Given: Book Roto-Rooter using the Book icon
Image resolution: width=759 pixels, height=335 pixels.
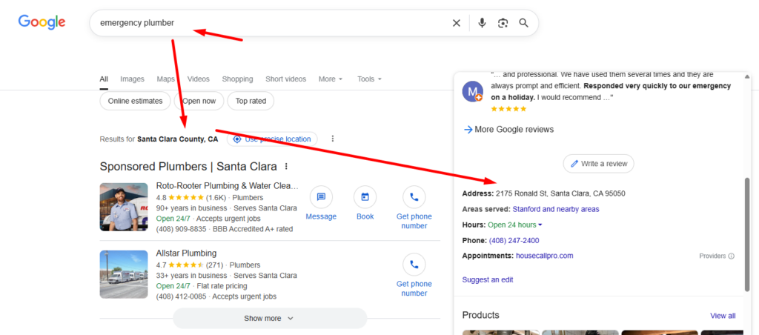Looking at the screenshot, I should 365,198.
